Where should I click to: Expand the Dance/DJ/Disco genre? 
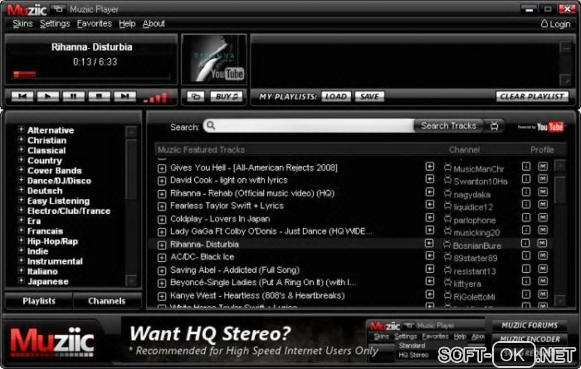tap(21, 180)
